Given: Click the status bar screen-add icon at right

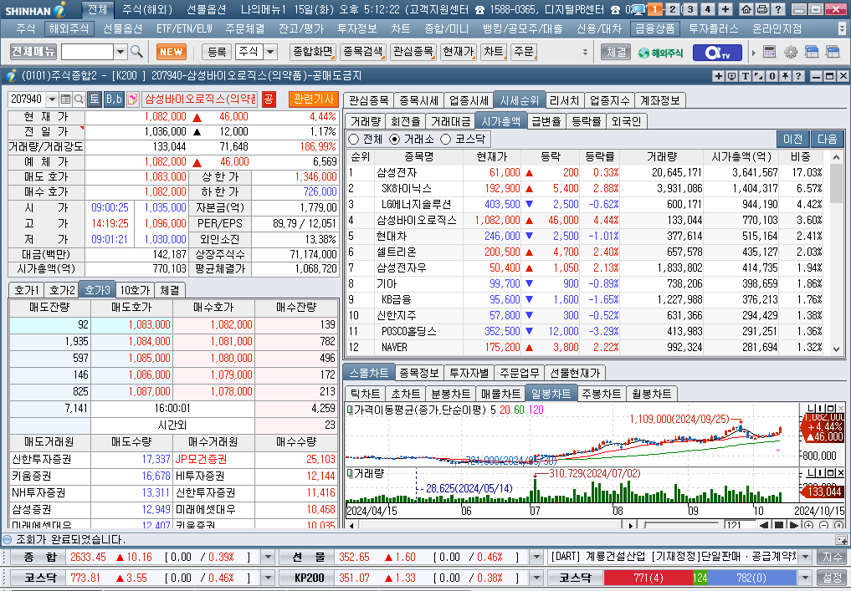Looking at the screenshot, I should pyautogui.click(x=841, y=539).
